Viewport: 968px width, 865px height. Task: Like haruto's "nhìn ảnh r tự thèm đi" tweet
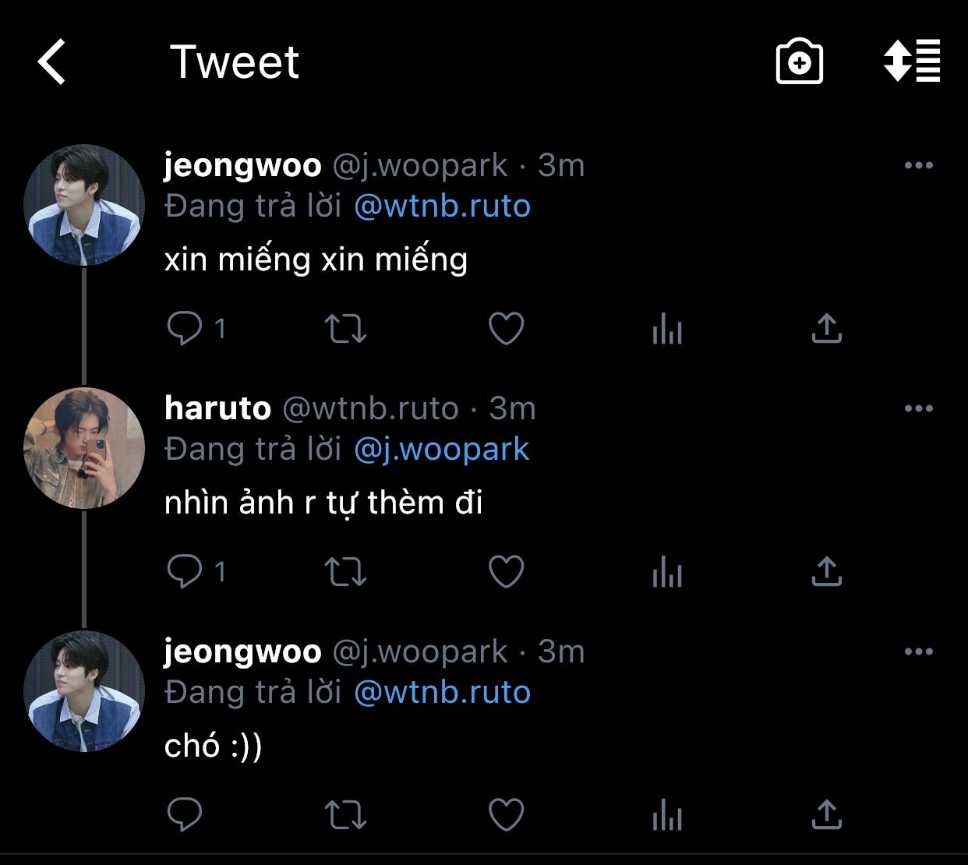(x=506, y=572)
